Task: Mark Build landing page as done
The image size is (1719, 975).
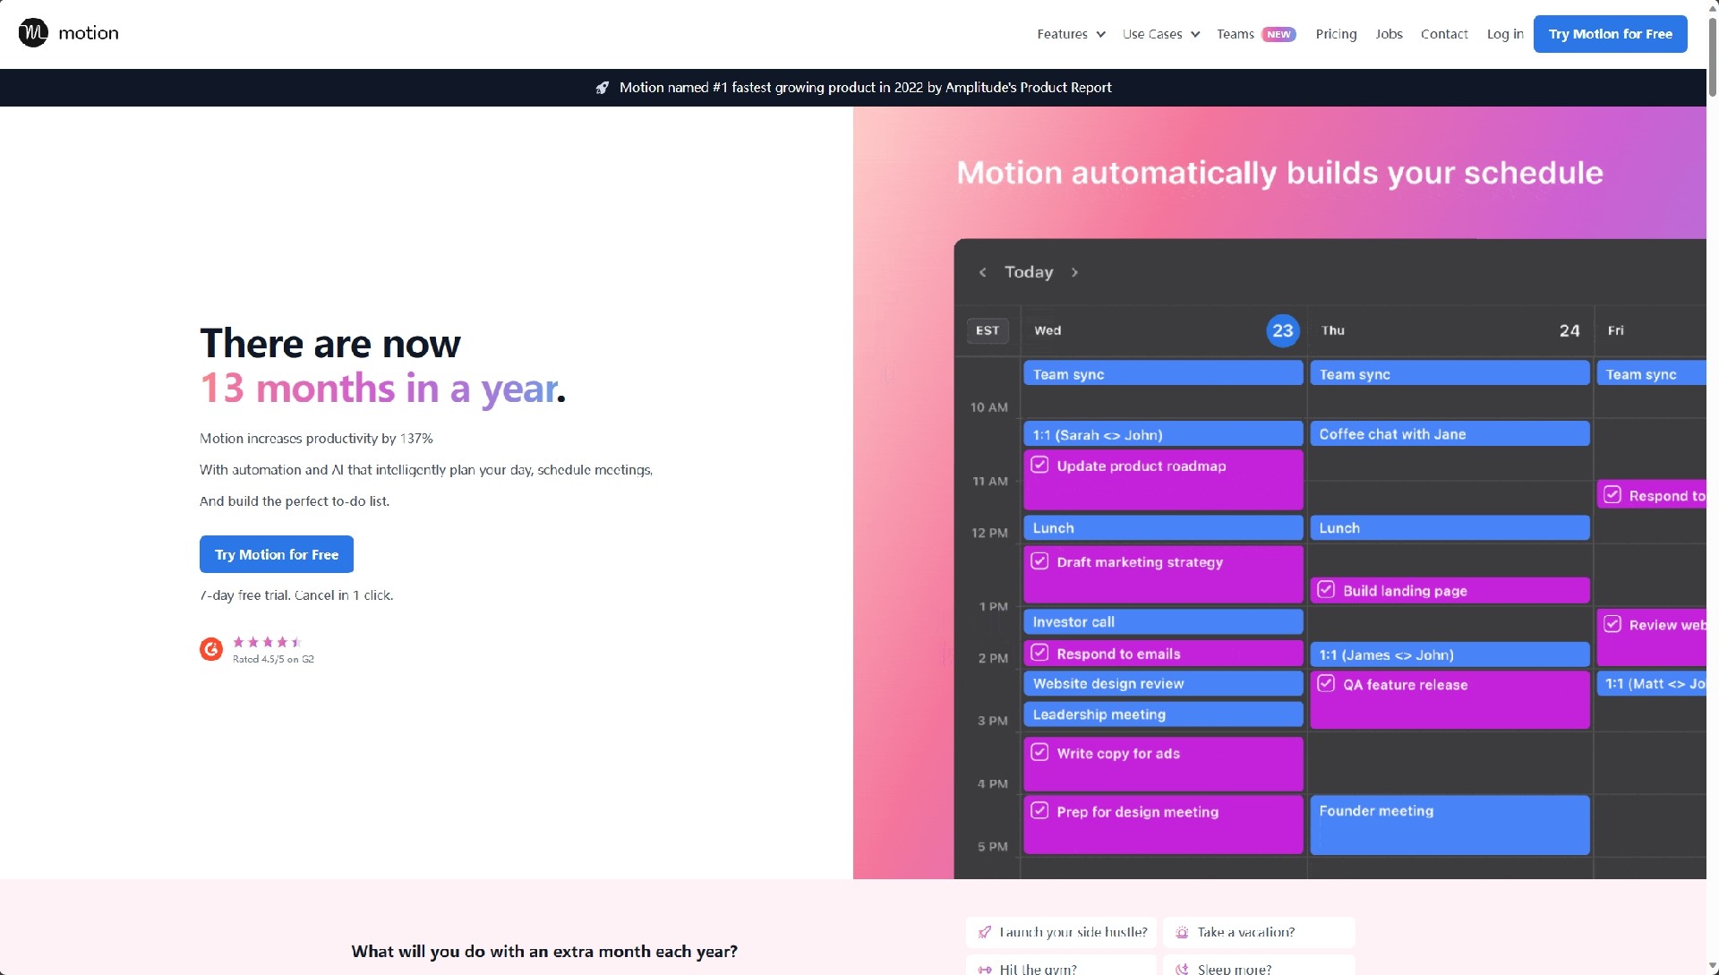Action: (x=1326, y=590)
